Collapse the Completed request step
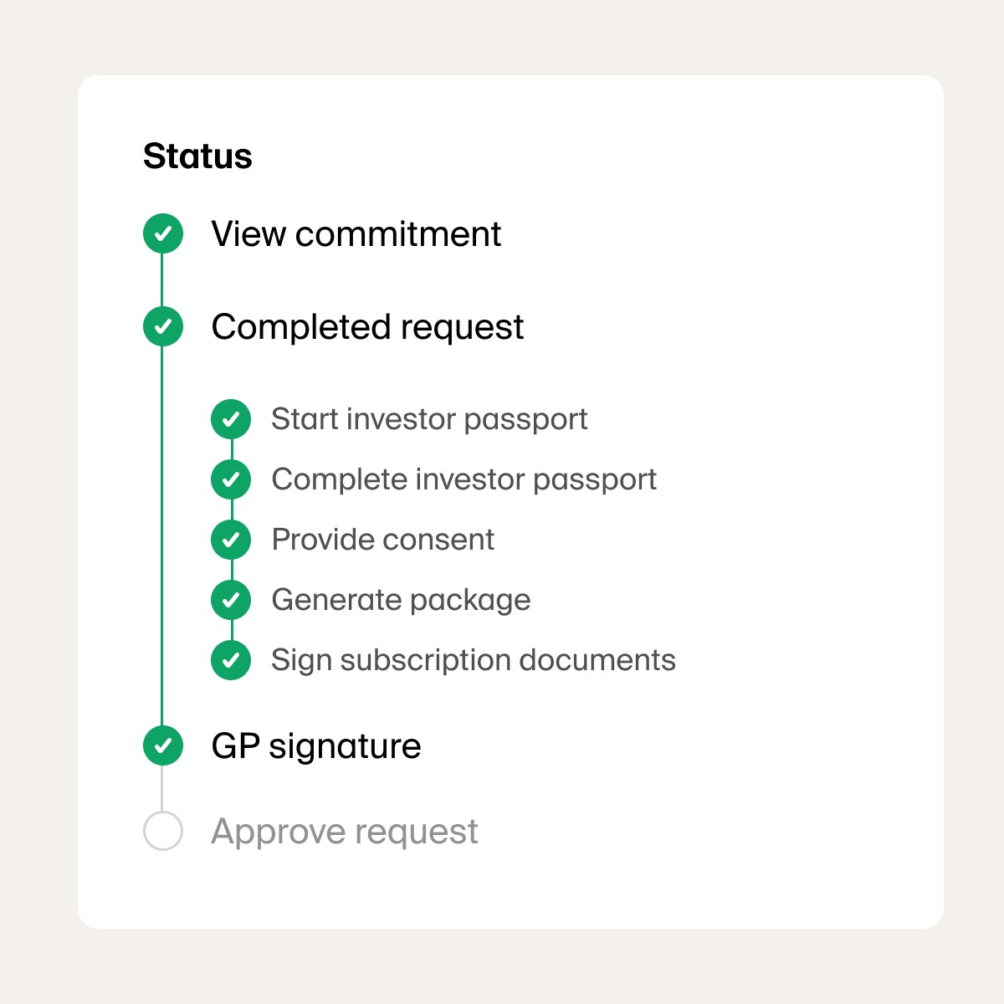This screenshot has height=1004, width=1004. pyautogui.click(x=367, y=327)
